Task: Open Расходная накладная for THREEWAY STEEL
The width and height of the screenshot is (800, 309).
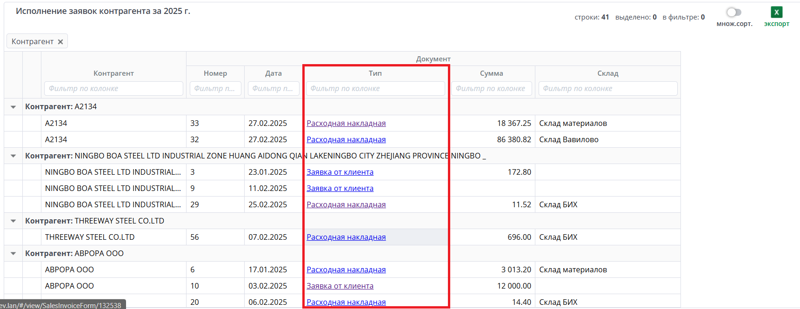Action: coord(346,237)
